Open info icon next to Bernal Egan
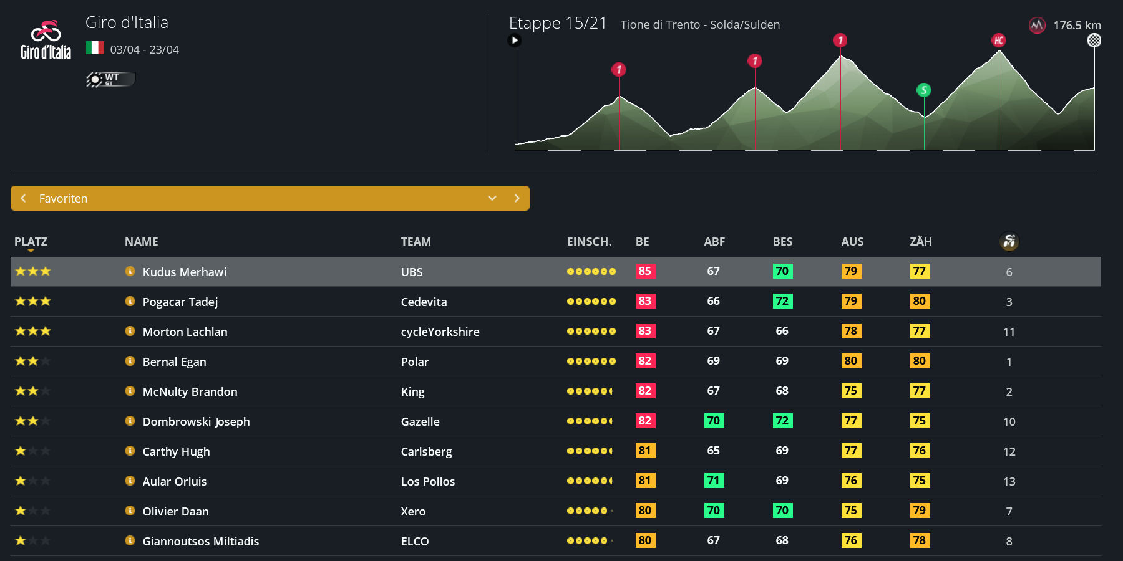1123x561 pixels. [130, 361]
